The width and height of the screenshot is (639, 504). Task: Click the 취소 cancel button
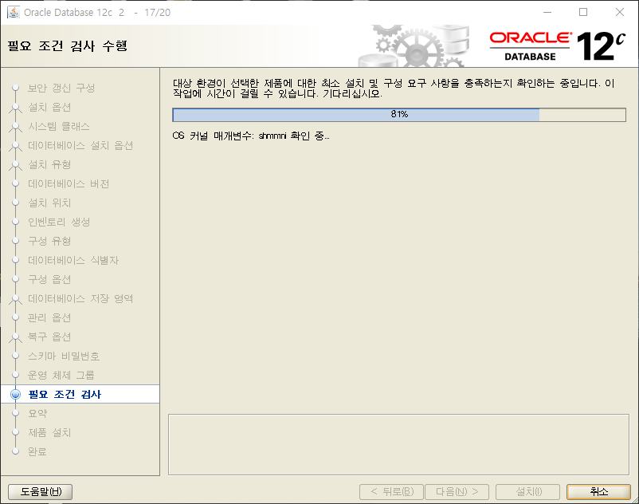(x=598, y=492)
